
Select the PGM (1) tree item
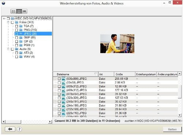[29, 45]
